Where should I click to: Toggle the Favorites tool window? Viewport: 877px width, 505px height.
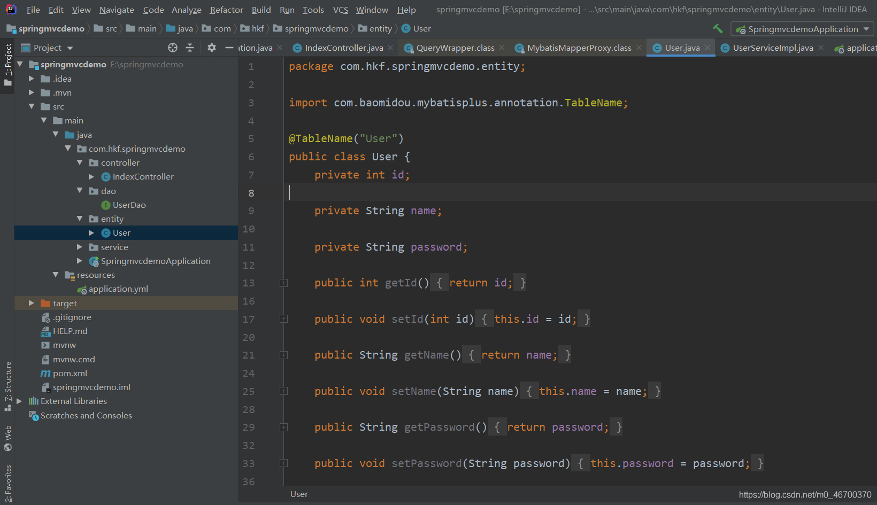(7, 483)
